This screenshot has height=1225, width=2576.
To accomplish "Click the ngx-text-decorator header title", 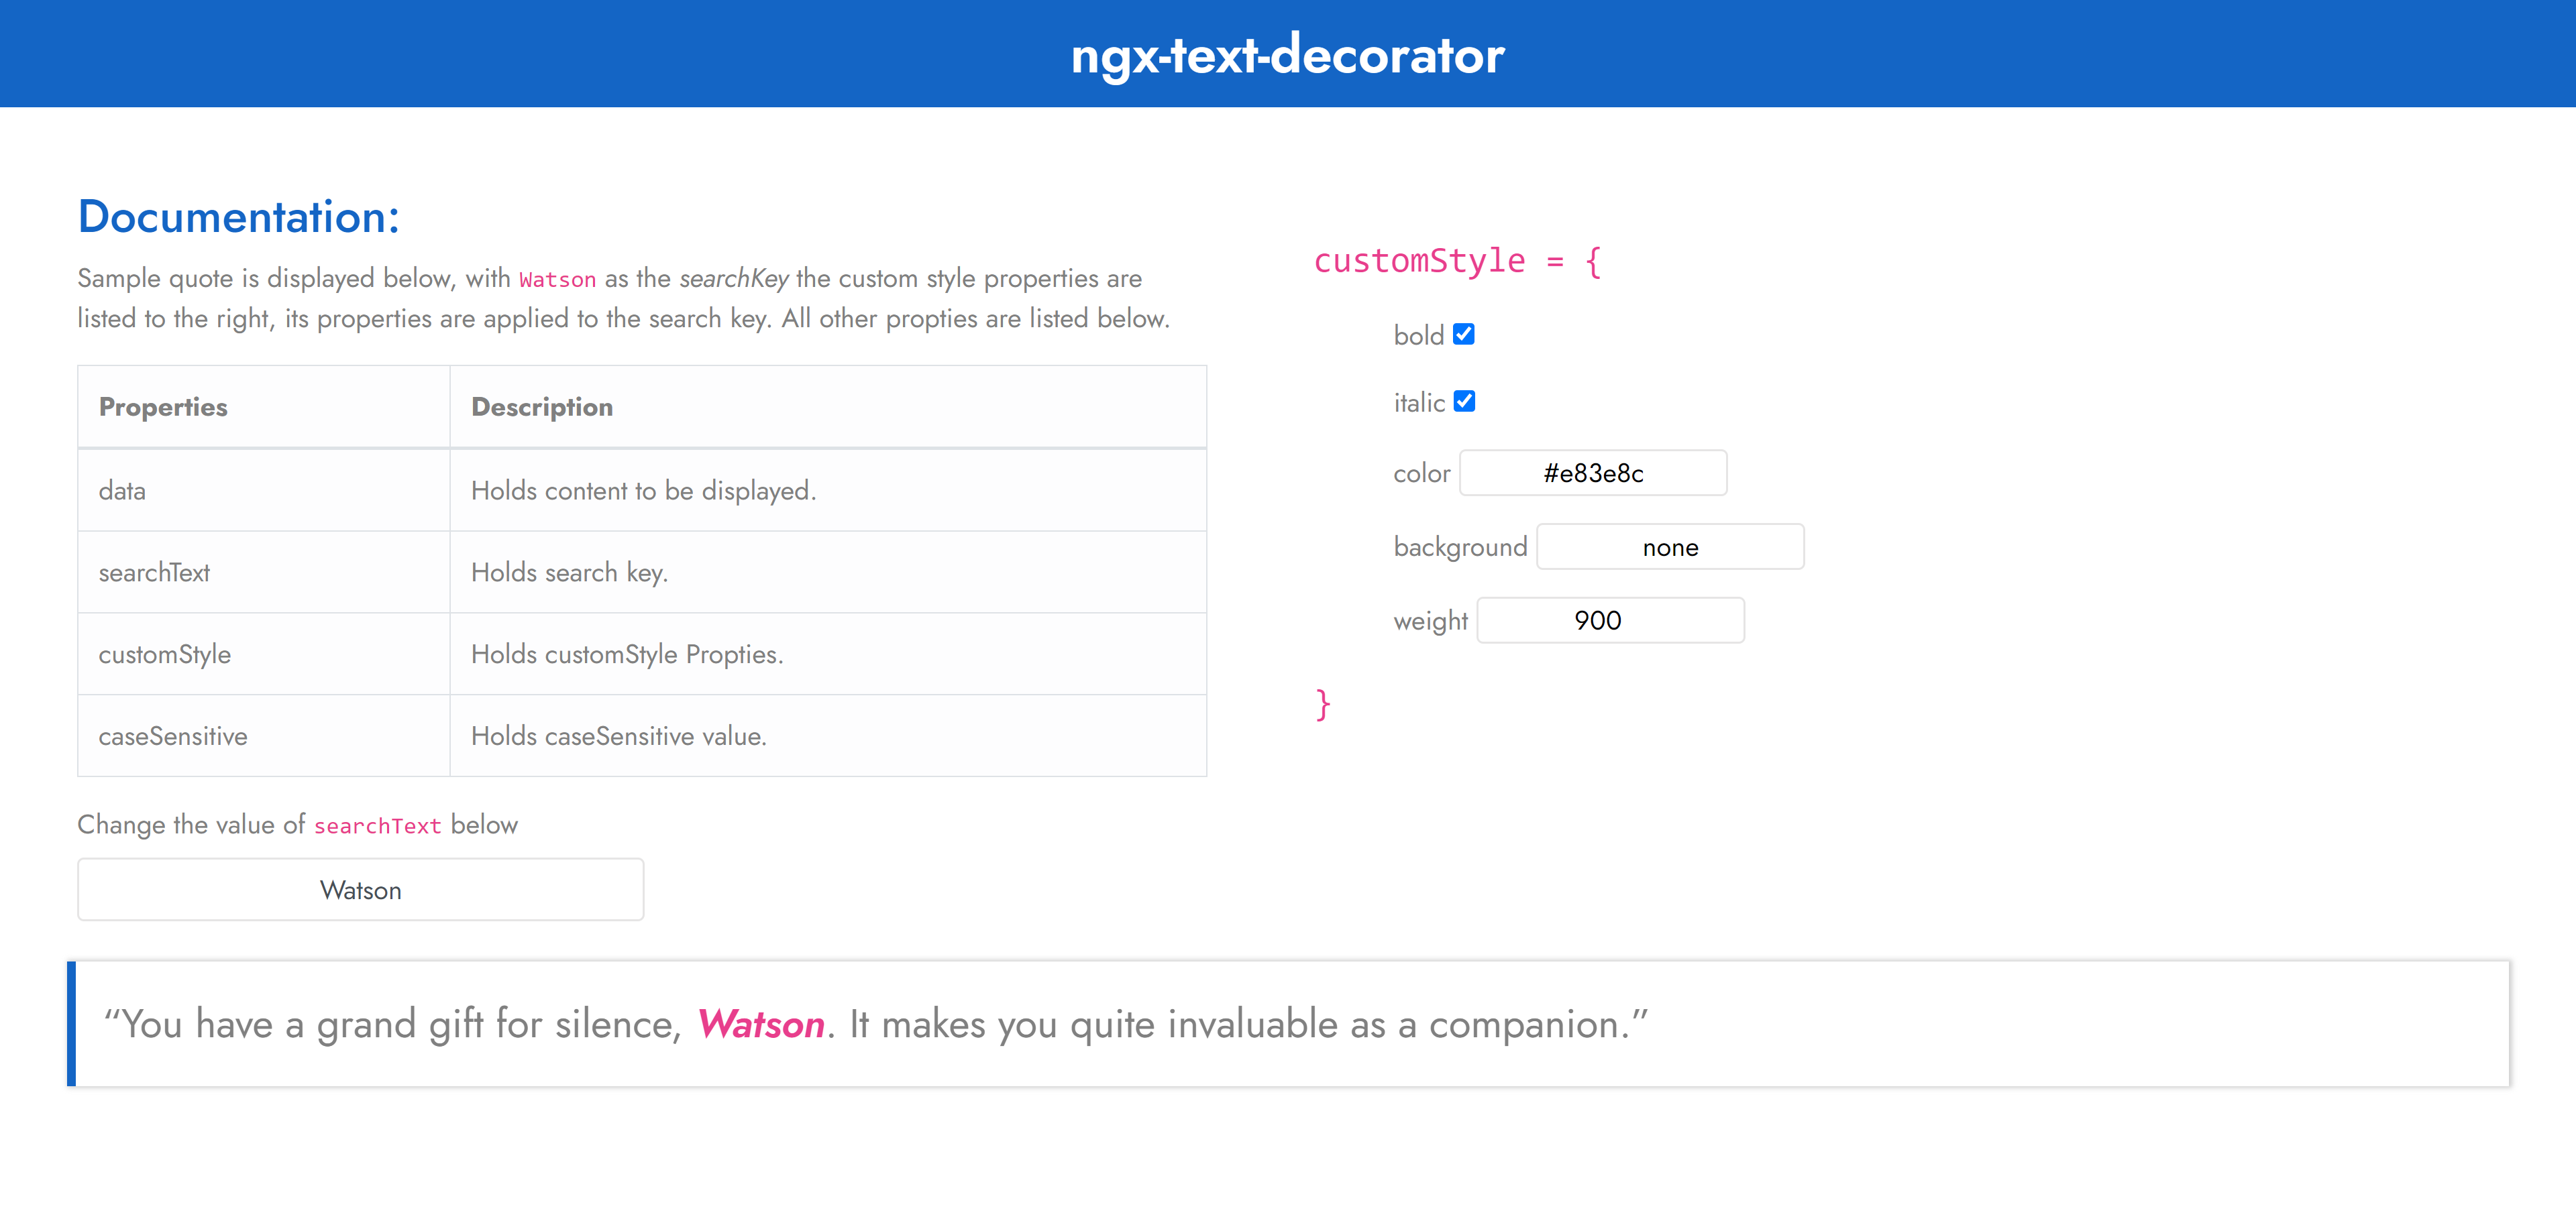I will (1287, 54).
